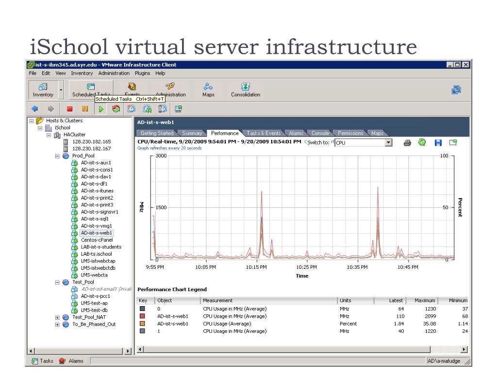
Task: Collapse the Hosts & Clusters node
Action: (x=32, y=121)
